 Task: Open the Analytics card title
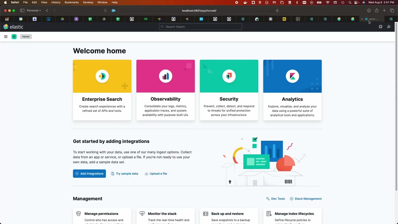[x=292, y=99]
